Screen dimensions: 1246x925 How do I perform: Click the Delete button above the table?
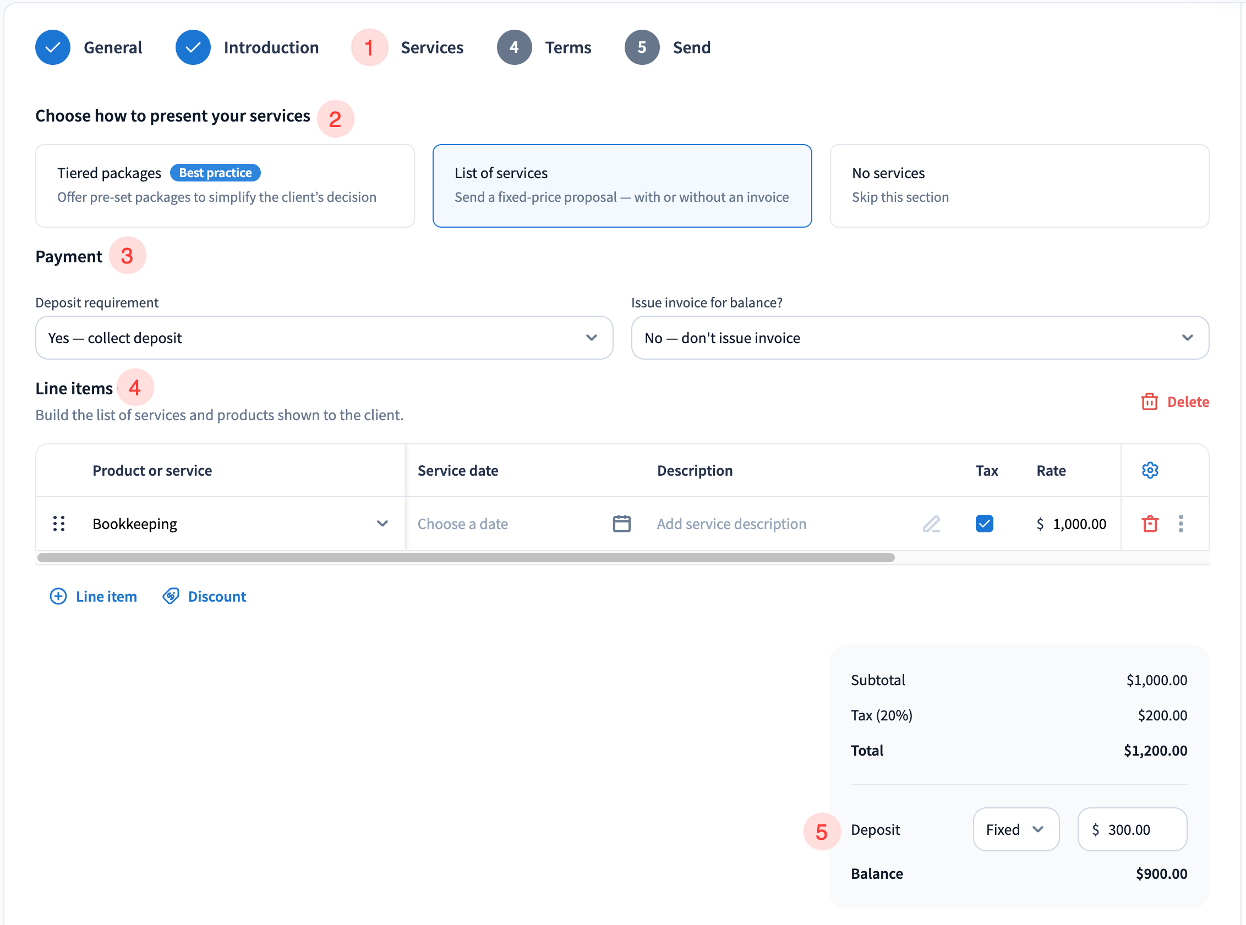click(1175, 402)
